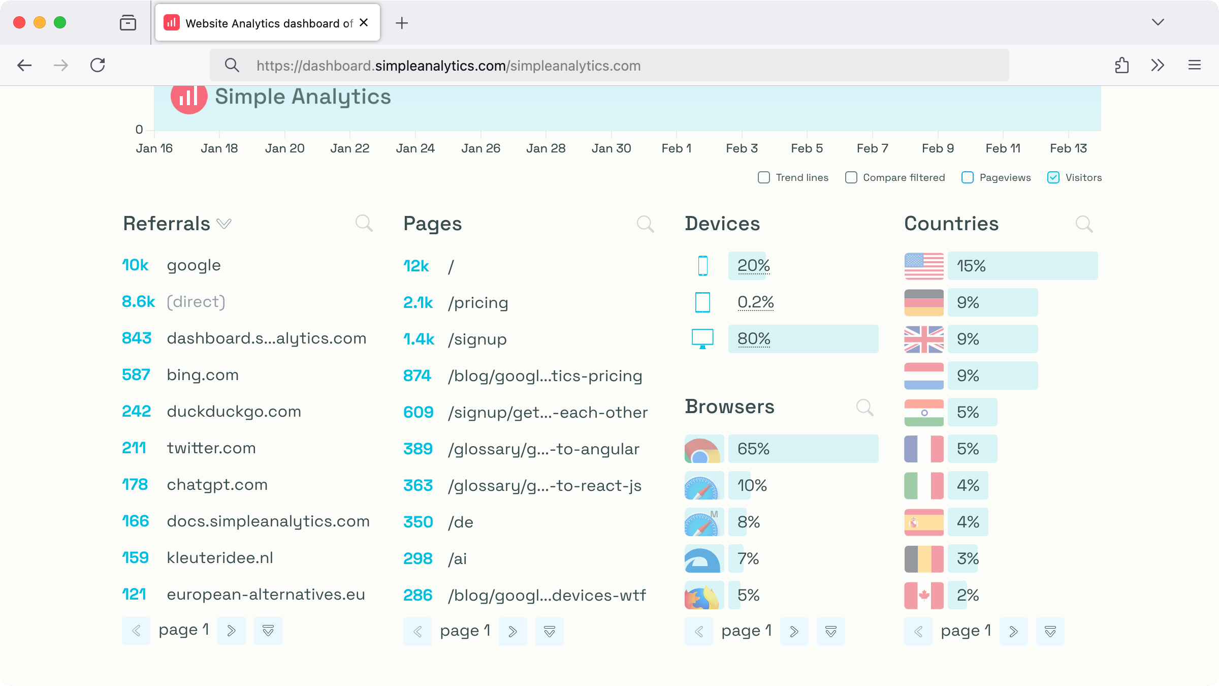Enable the Compare filtered checkbox
This screenshot has height=686, width=1219.
[x=851, y=177]
